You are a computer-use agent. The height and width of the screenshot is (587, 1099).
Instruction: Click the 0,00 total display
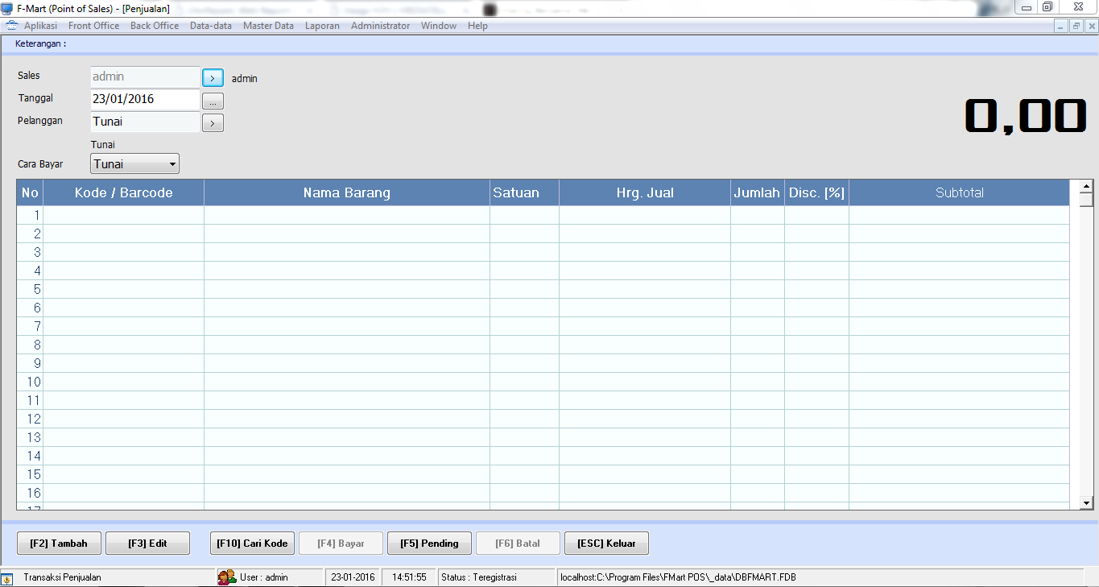tap(1026, 116)
